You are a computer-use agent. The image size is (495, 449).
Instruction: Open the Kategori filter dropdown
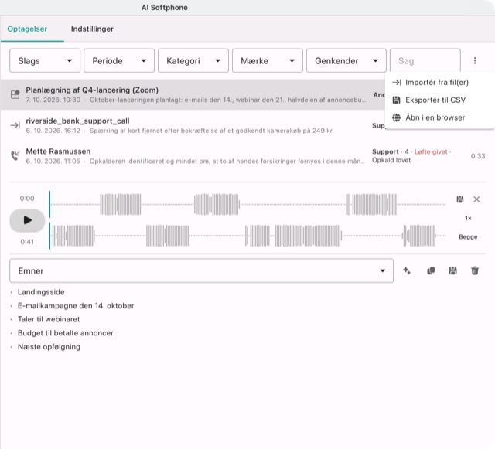point(193,60)
